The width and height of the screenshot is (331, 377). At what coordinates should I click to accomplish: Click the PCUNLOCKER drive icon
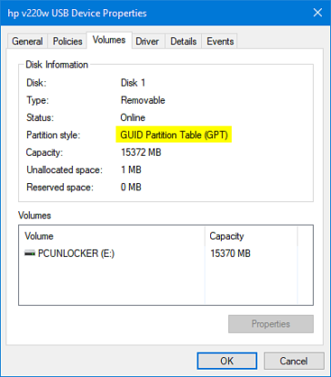30,253
